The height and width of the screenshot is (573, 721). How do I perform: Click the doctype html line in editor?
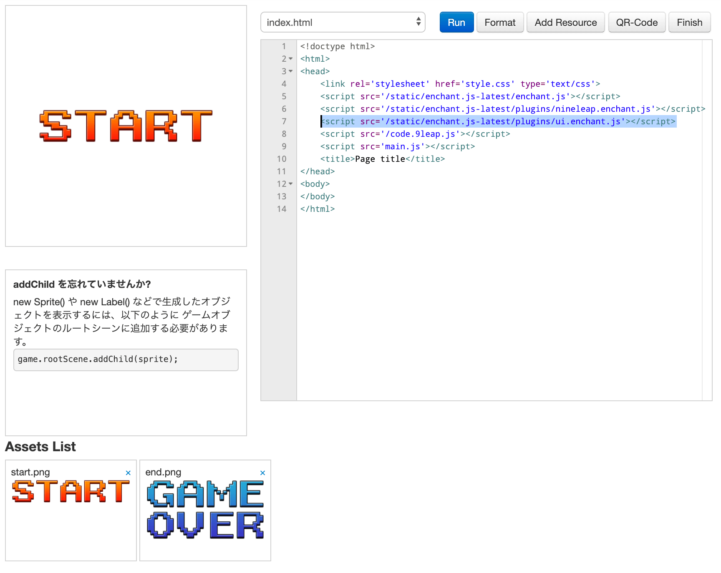(x=338, y=46)
